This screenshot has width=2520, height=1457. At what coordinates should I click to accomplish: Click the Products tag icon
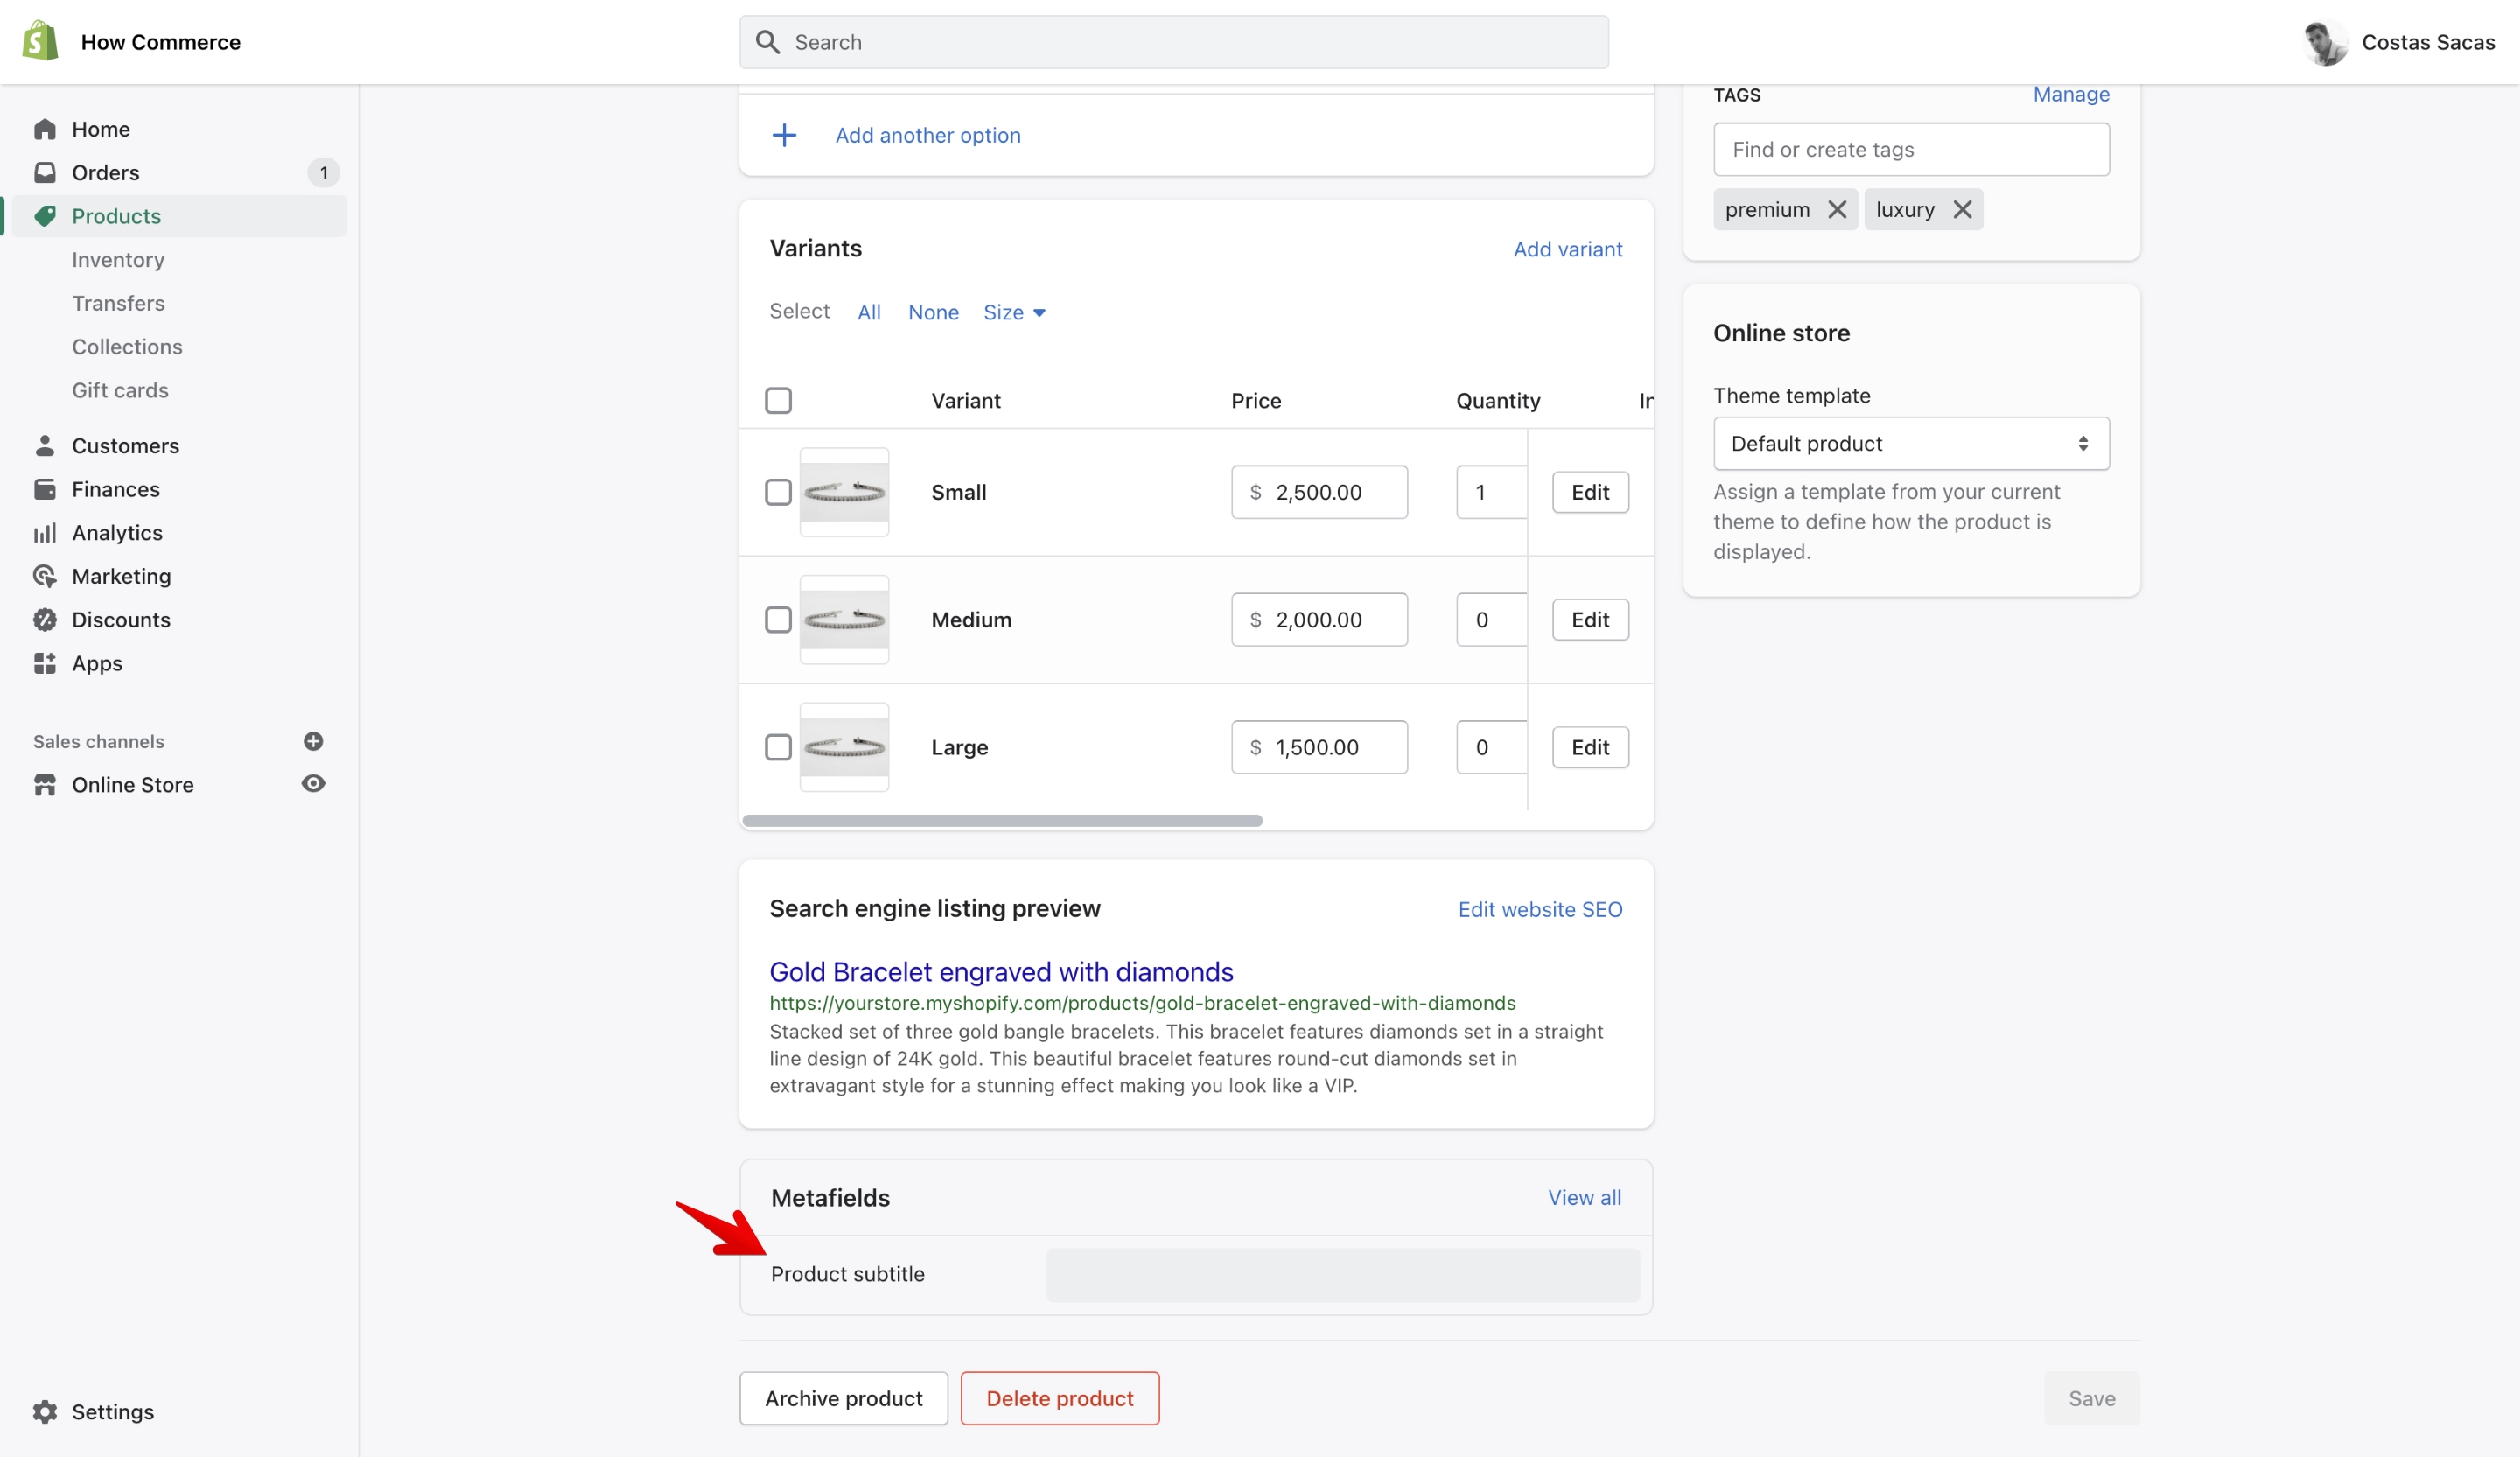coord(45,216)
